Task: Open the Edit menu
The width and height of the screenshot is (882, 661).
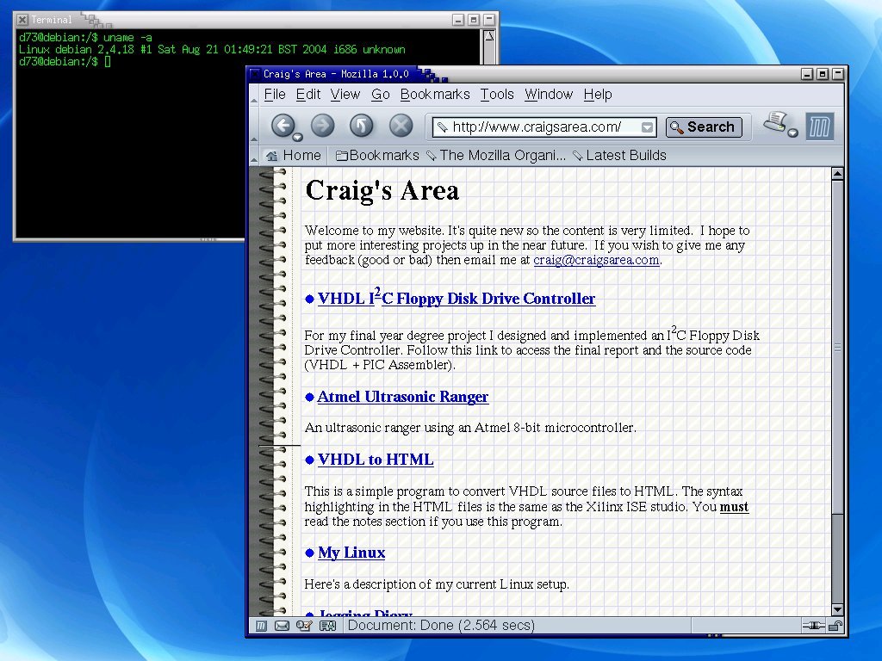Action: [308, 95]
